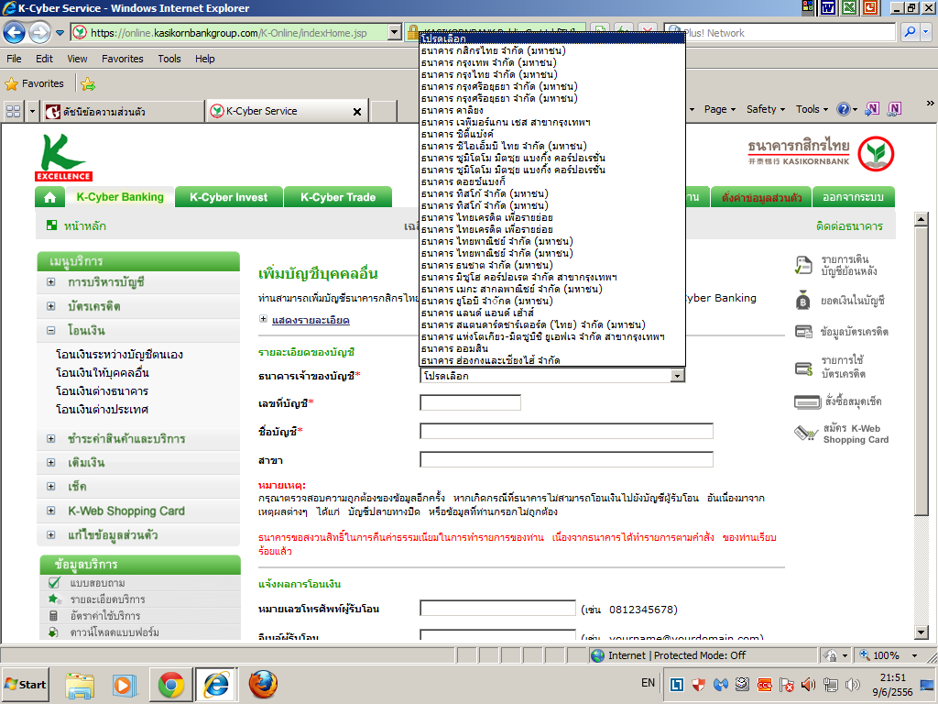Click โอนเงินต่างธนาคาร link
The width and height of the screenshot is (938, 704).
pos(102,391)
